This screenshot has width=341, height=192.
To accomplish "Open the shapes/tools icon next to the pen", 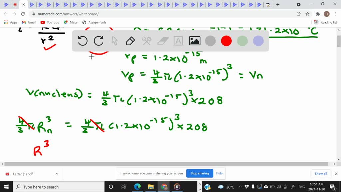I will tap(146, 41).
